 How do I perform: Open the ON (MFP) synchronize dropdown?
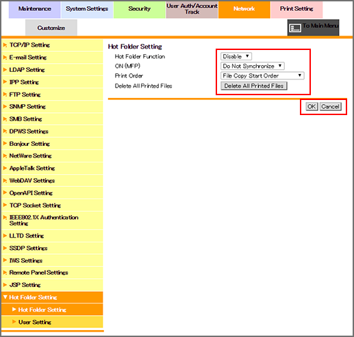coord(253,66)
